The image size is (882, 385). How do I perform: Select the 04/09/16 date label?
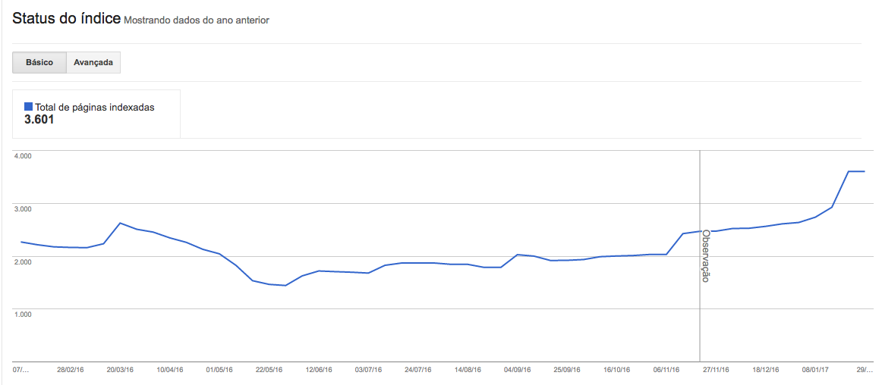(x=517, y=371)
